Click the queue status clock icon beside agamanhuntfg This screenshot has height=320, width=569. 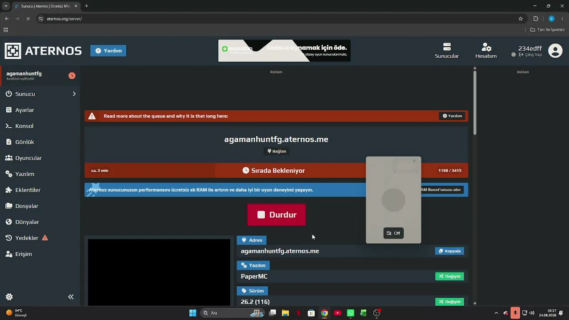[x=72, y=76]
